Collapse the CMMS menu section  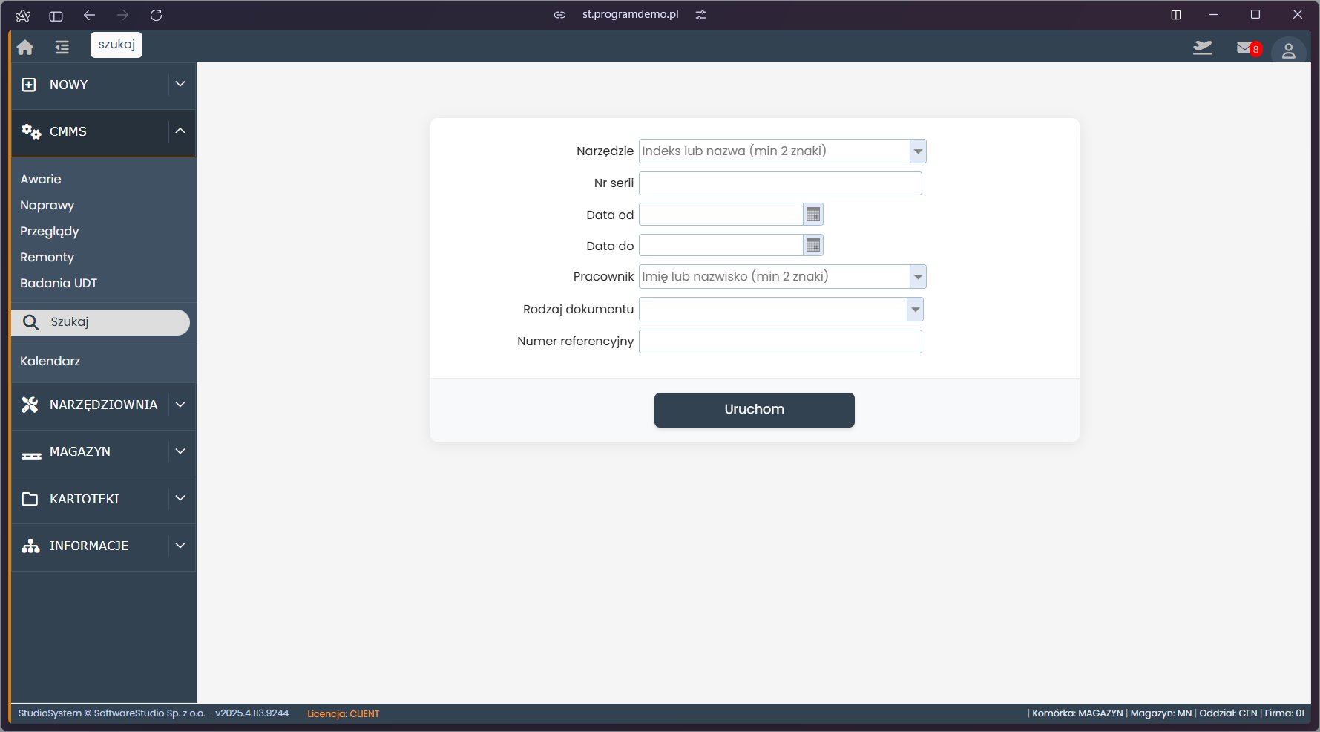click(180, 131)
